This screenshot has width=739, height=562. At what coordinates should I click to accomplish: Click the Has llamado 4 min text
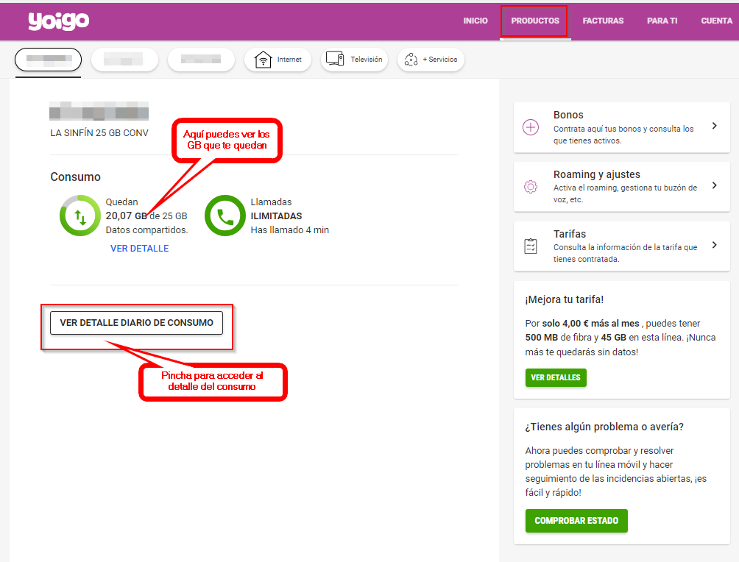(x=290, y=230)
